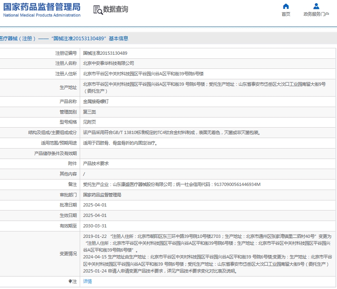Click the 产品储存条件及有效期 label
Screen dimensions: 337x289
(56, 153)
